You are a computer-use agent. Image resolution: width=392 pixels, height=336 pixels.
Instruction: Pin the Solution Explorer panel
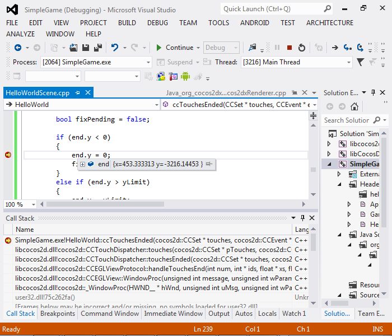(x=373, y=93)
